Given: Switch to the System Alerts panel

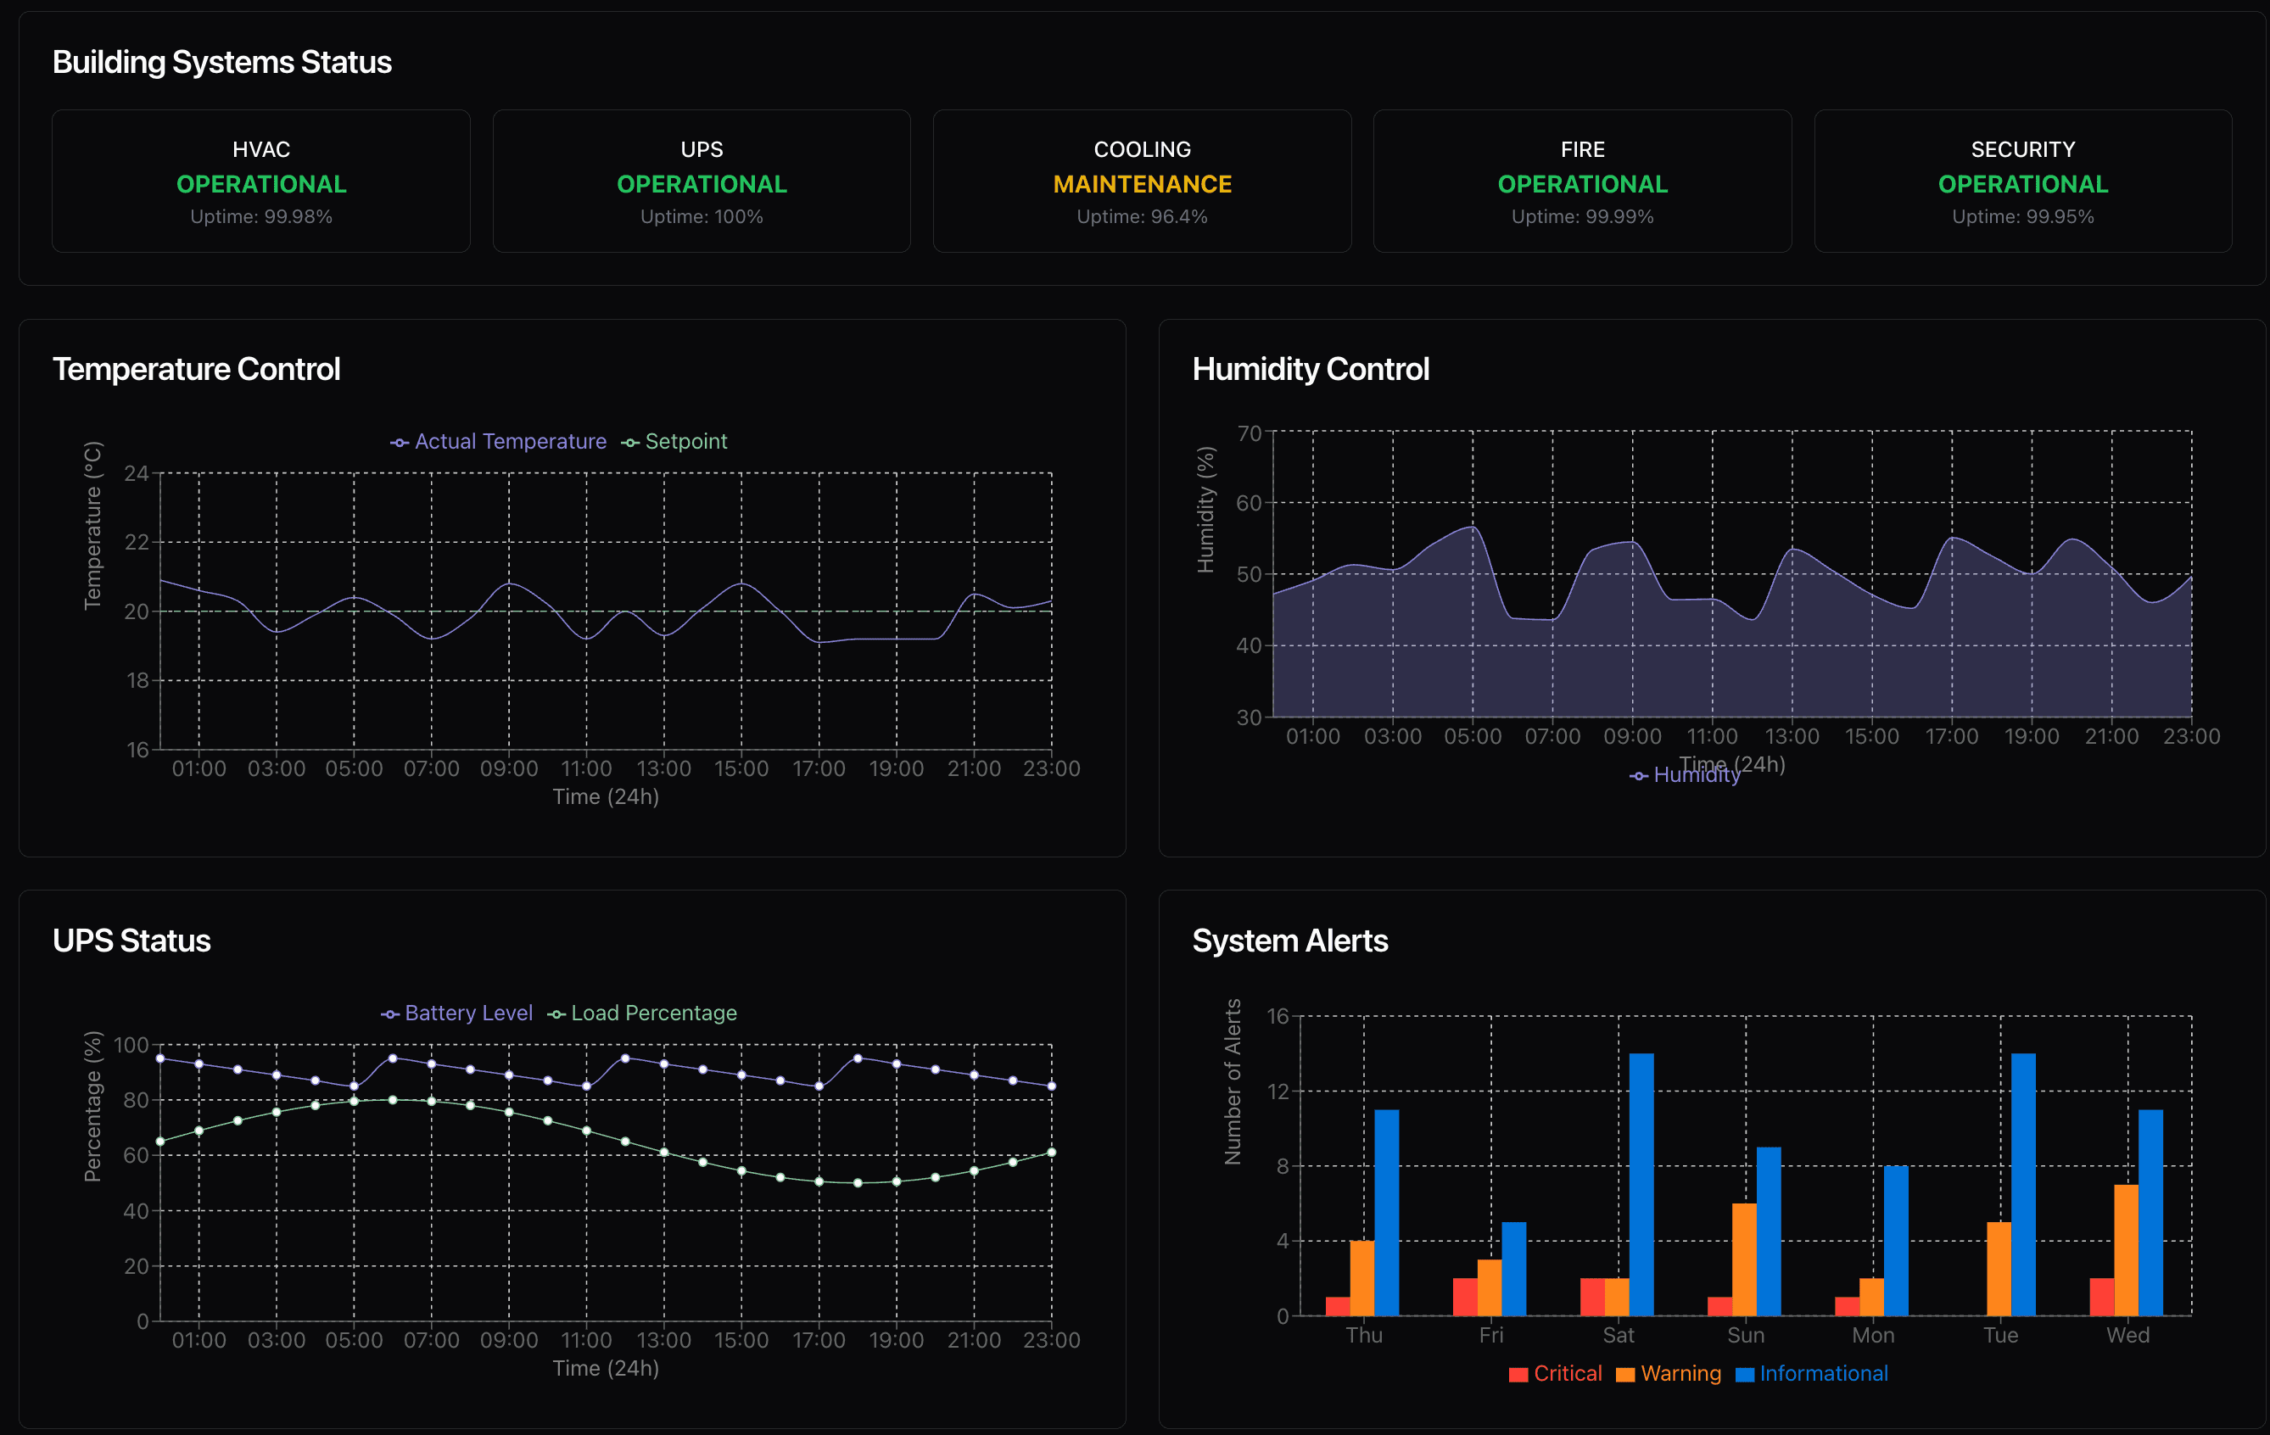Looking at the screenshot, I should [x=1289, y=940].
